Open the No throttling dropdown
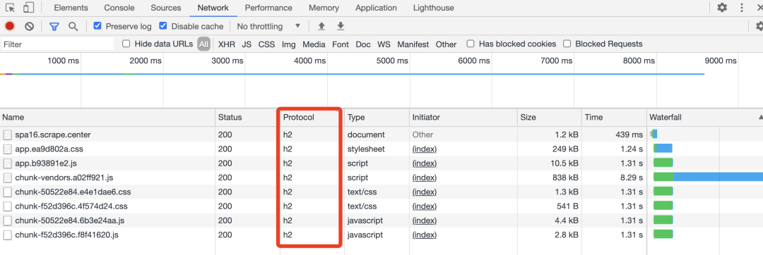The image size is (763, 255). point(268,26)
